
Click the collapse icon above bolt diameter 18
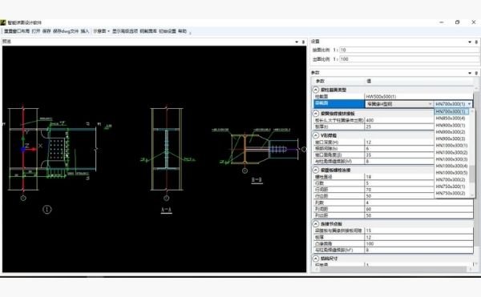tap(316, 170)
